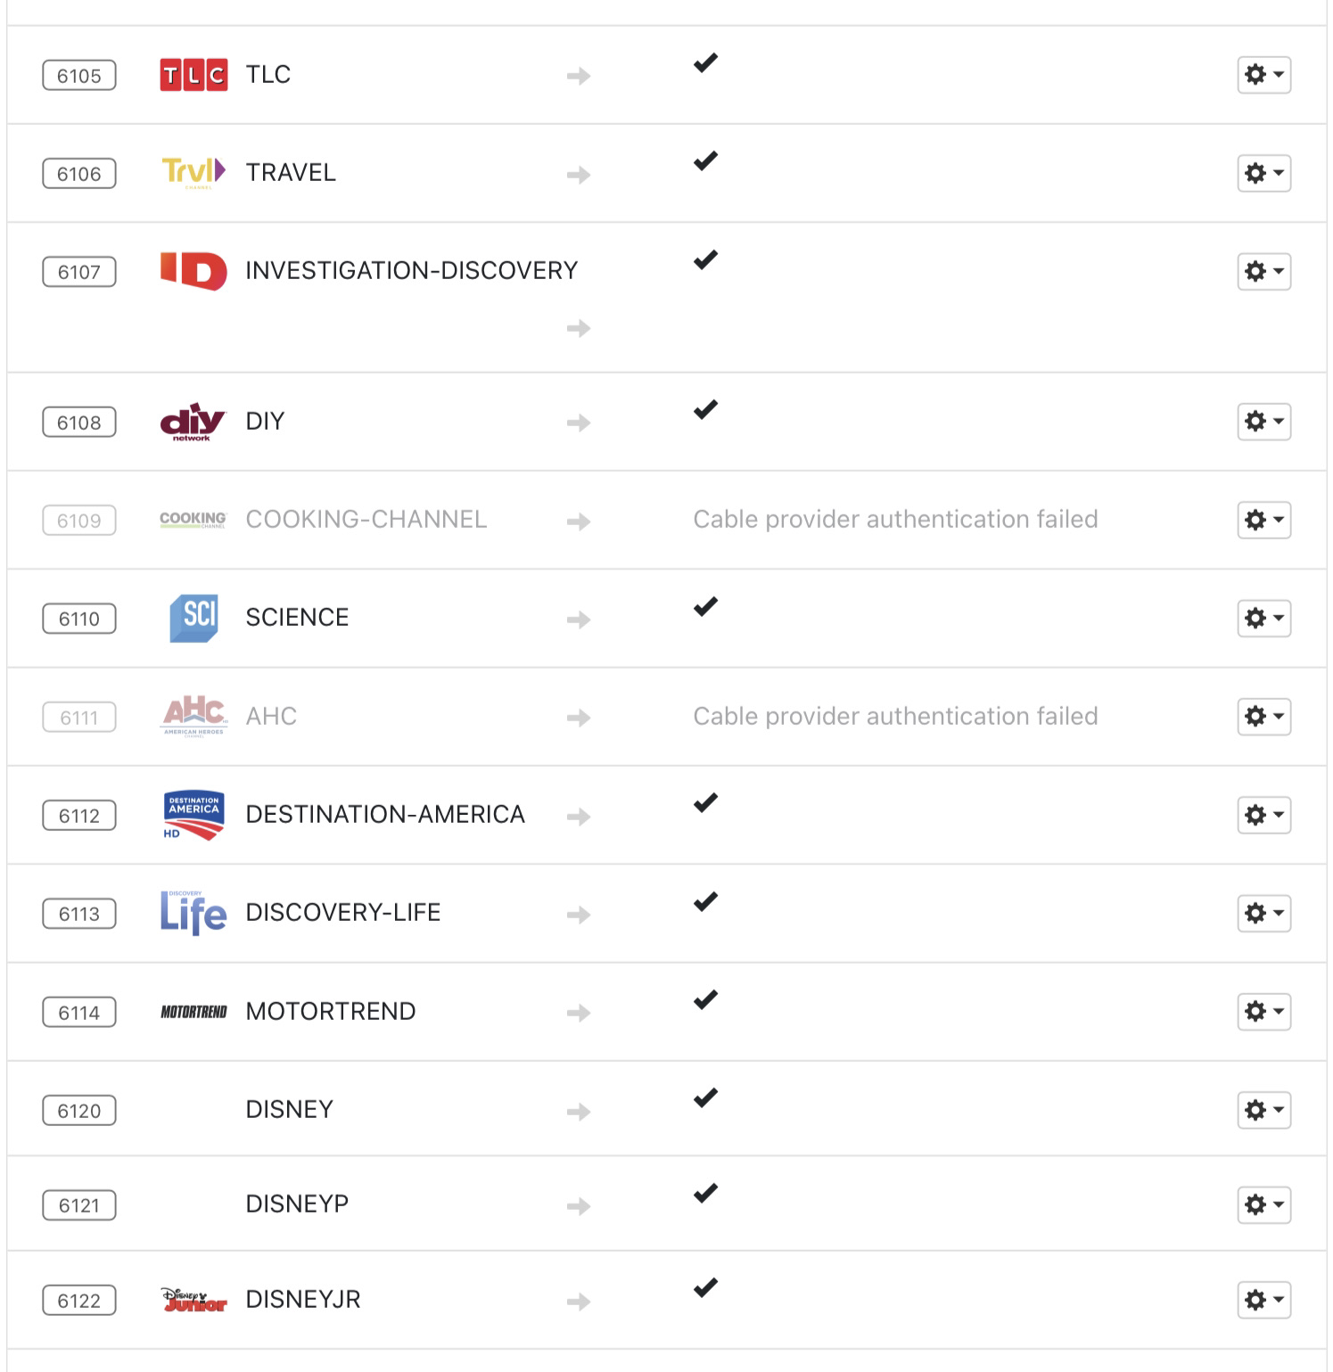Open gear dropdown for TRAVEL channel
Image resolution: width=1333 pixels, height=1372 pixels.
tap(1263, 173)
